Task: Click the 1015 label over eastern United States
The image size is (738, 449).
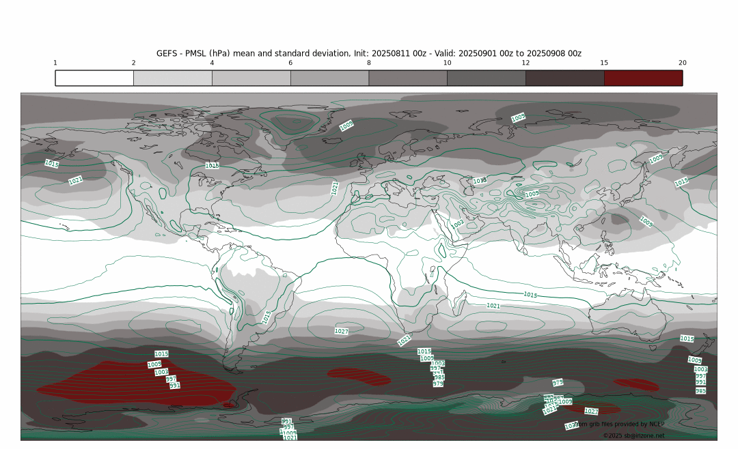Action: 212,166
